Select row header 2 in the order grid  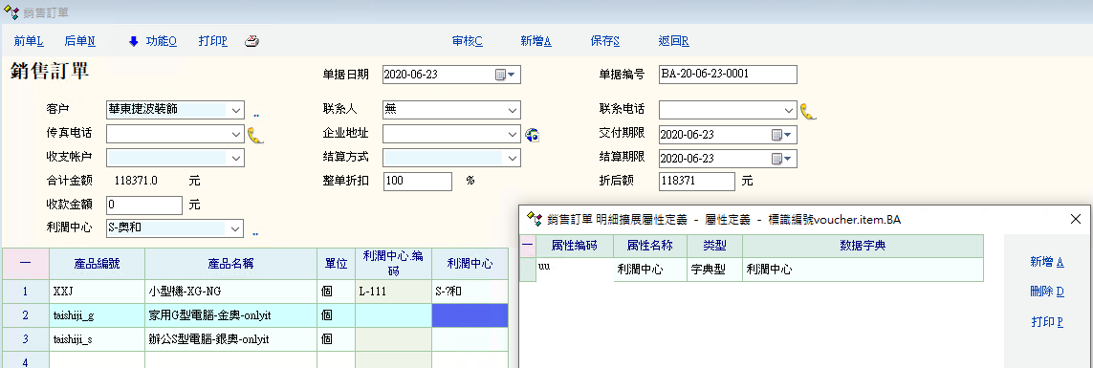[x=26, y=315]
